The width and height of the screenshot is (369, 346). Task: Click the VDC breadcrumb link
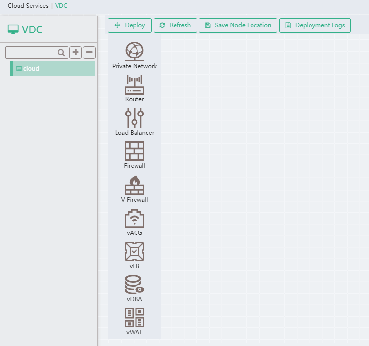coord(61,6)
